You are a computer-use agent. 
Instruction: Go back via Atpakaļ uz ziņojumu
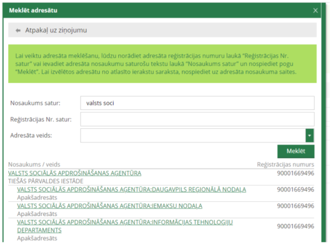coord(56,30)
